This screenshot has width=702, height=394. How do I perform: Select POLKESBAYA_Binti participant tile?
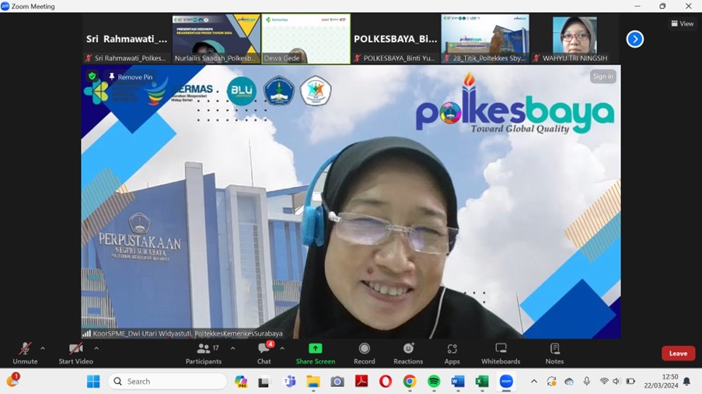point(396,39)
